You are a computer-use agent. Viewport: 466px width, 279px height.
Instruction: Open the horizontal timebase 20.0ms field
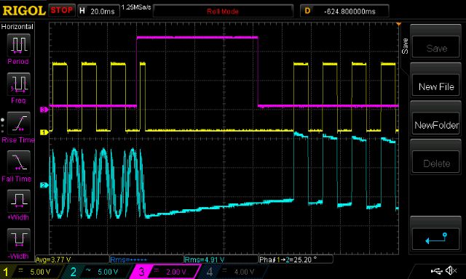tap(99, 12)
